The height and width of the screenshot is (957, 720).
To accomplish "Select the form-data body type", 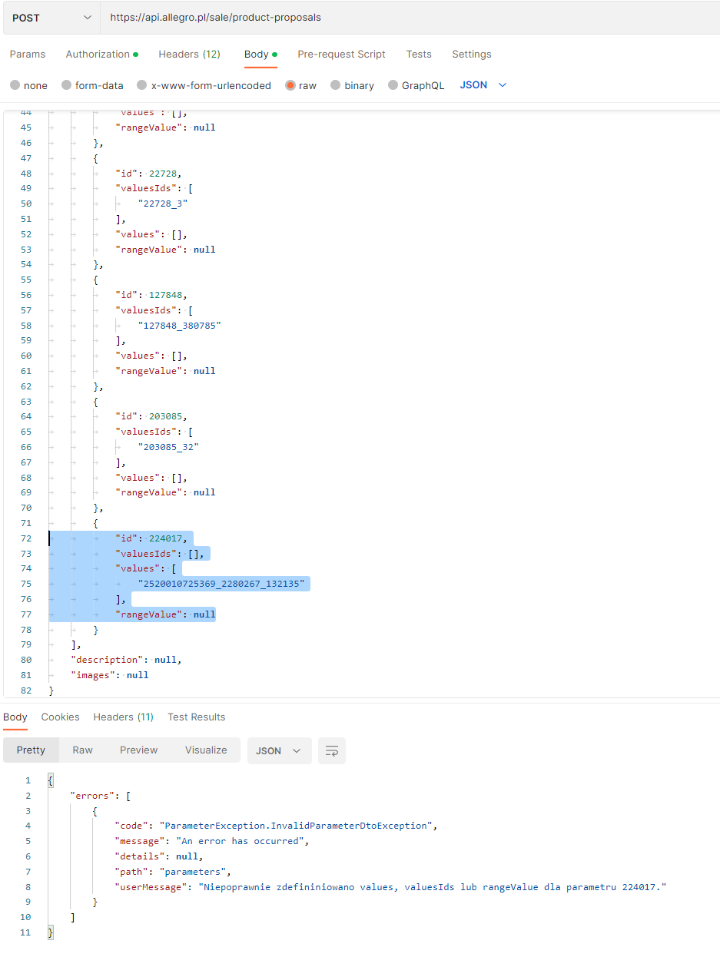I will tap(92, 85).
